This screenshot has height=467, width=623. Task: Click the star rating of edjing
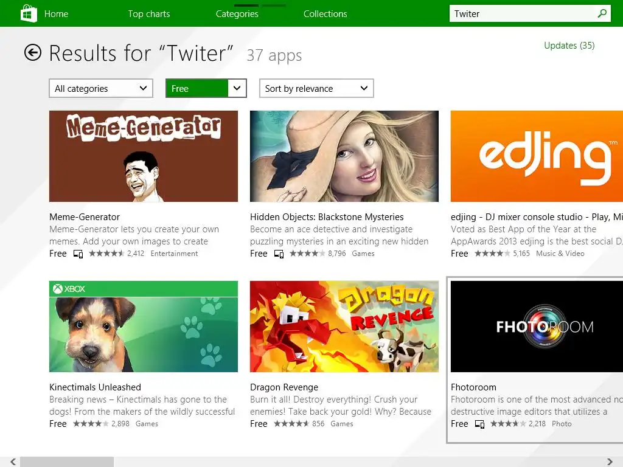coord(492,254)
